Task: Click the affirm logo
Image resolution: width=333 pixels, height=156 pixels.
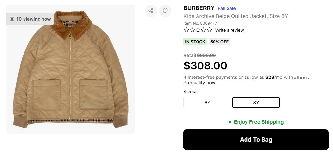Action: pyautogui.click(x=301, y=78)
